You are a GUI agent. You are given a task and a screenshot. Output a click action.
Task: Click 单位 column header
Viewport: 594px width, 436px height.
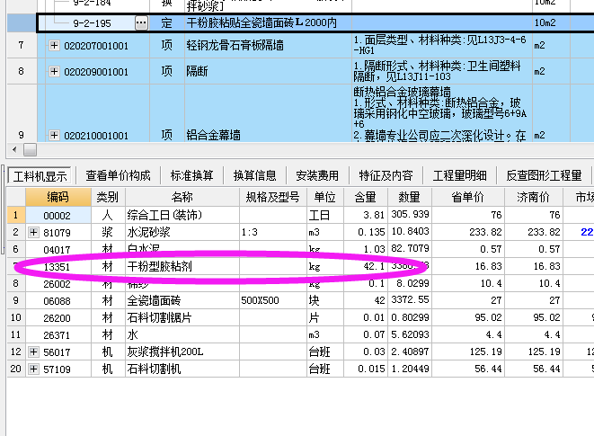[x=325, y=197]
